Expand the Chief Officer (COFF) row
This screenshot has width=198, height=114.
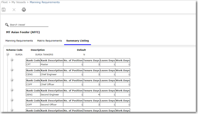point(12,80)
